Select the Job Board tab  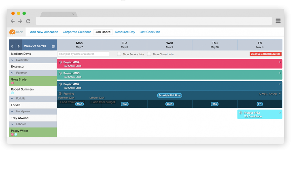[103, 32]
